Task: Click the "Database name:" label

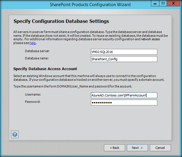Action: click(37, 58)
